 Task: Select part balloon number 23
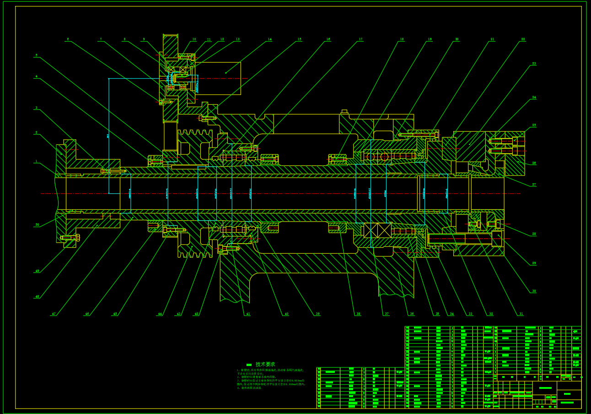[x=534, y=64]
